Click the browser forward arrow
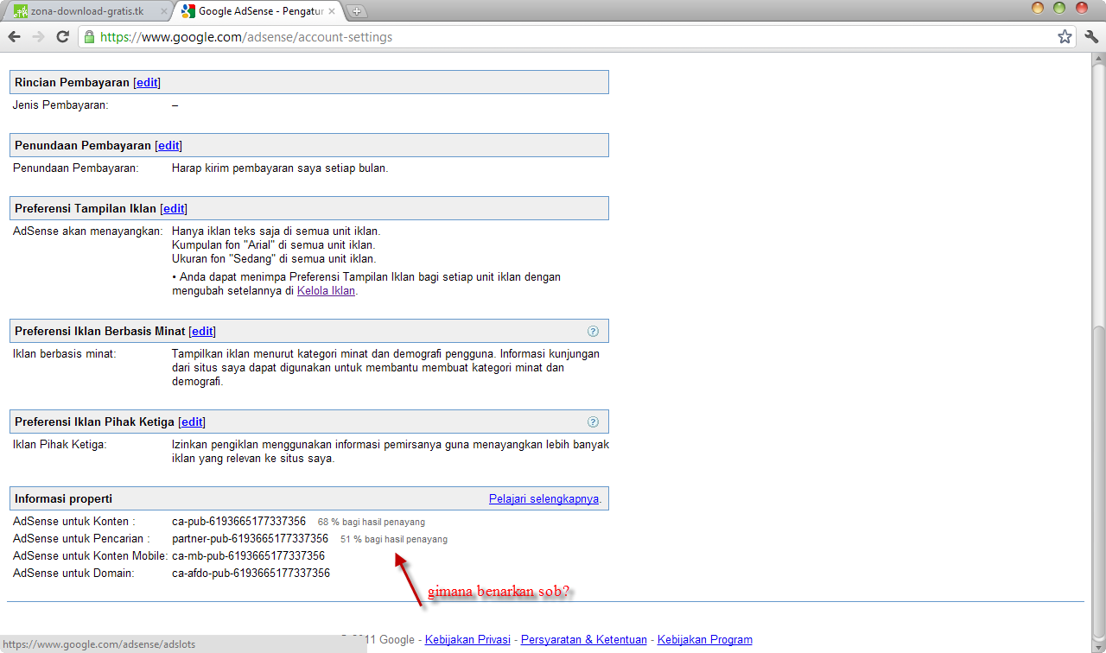Image resolution: width=1106 pixels, height=653 pixels. pos(38,36)
